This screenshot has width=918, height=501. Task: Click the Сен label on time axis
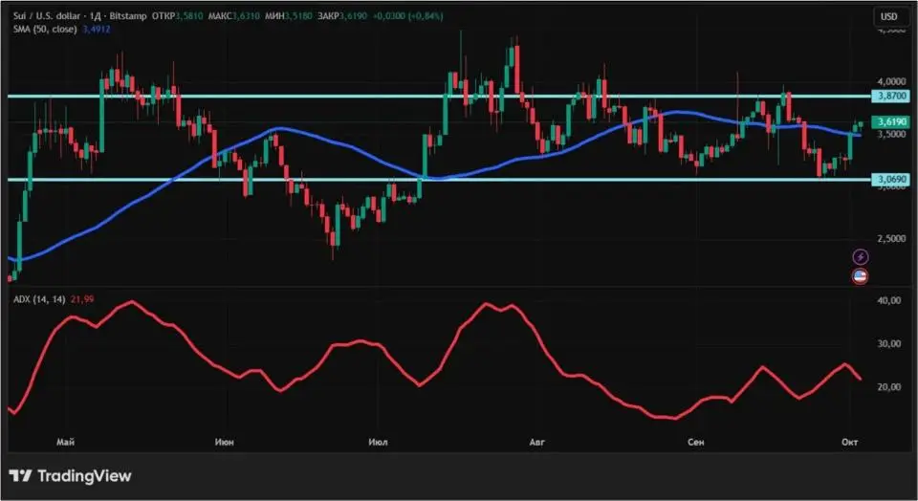coord(697,443)
